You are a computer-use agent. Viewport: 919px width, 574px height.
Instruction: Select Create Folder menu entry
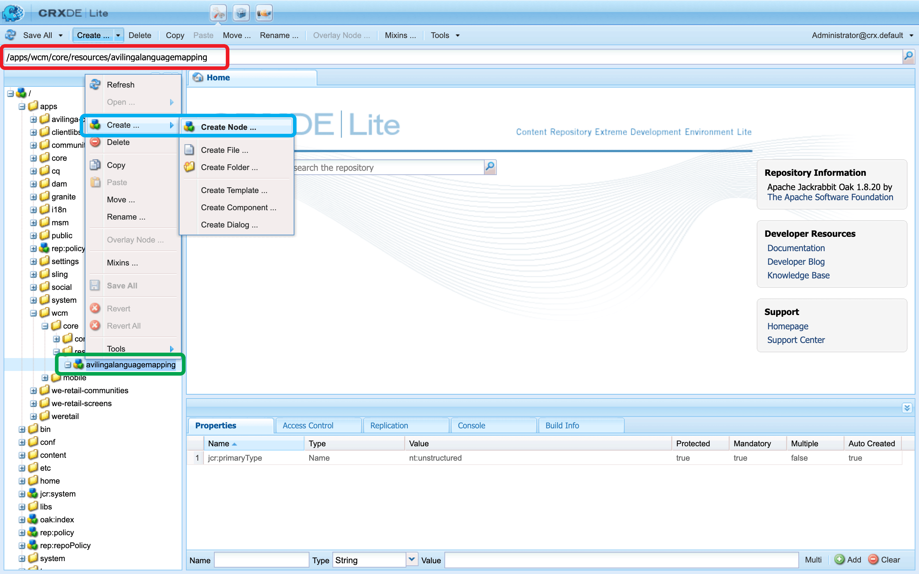(229, 168)
